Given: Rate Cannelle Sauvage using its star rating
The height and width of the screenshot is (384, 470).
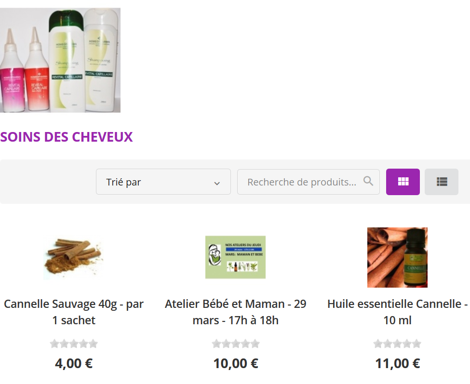Looking at the screenshot, I should [74, 344].
